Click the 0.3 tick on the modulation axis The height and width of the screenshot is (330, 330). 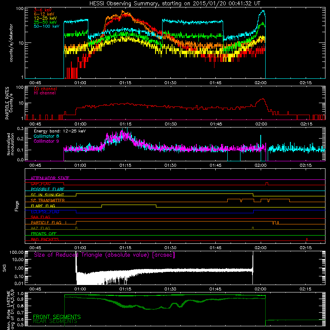[x=20, y=129]
